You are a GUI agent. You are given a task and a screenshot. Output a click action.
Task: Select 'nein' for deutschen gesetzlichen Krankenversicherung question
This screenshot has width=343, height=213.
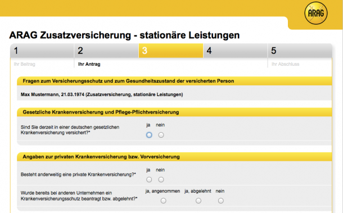click(161, 135)
